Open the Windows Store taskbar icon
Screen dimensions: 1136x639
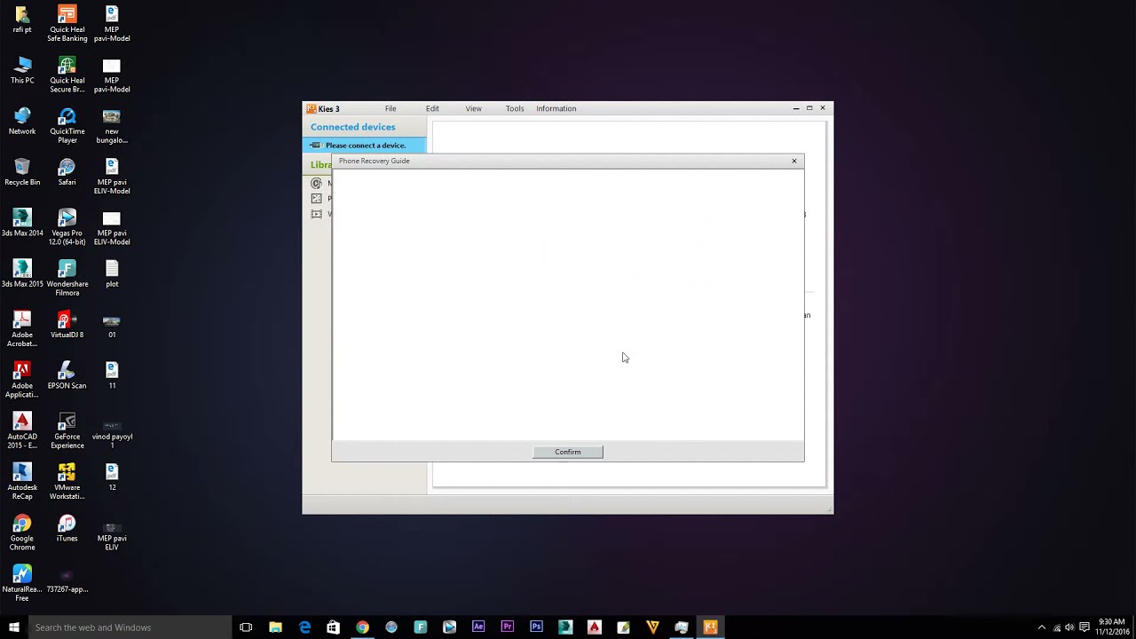click(333, 627)
